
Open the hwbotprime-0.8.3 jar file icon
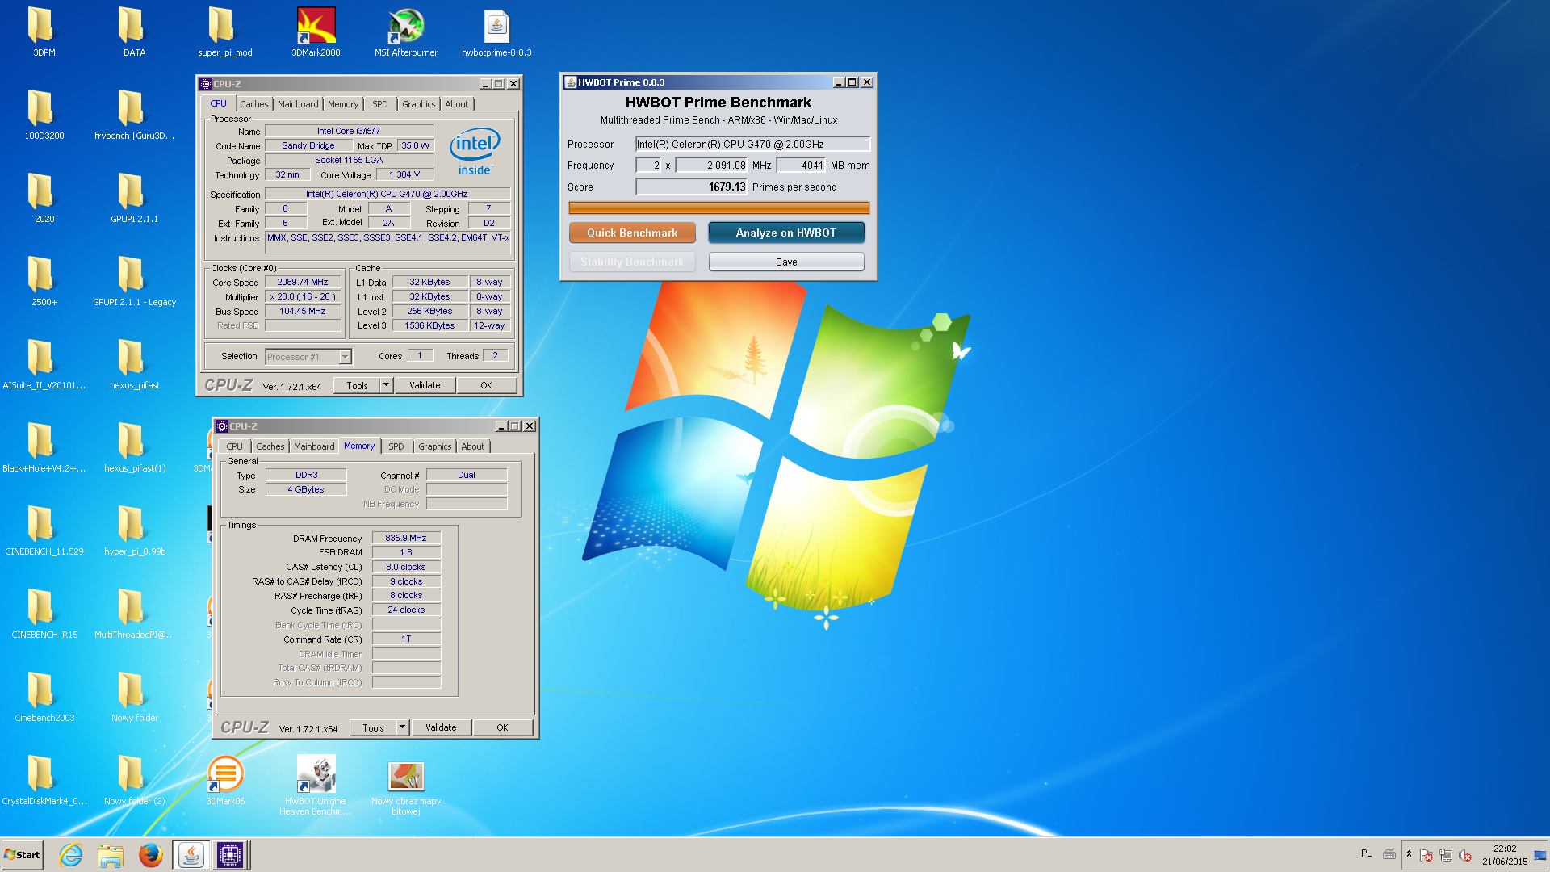(496, 32)
